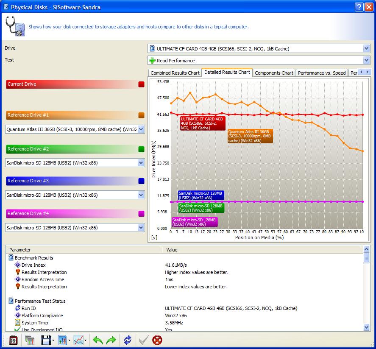Click the Platform Compliance diamond icon
This screenshot has height=349, width=376.
point(18,315)
